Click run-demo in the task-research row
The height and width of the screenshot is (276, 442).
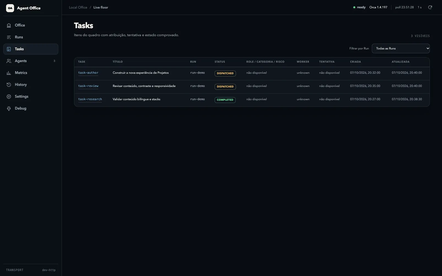(198, 99)
